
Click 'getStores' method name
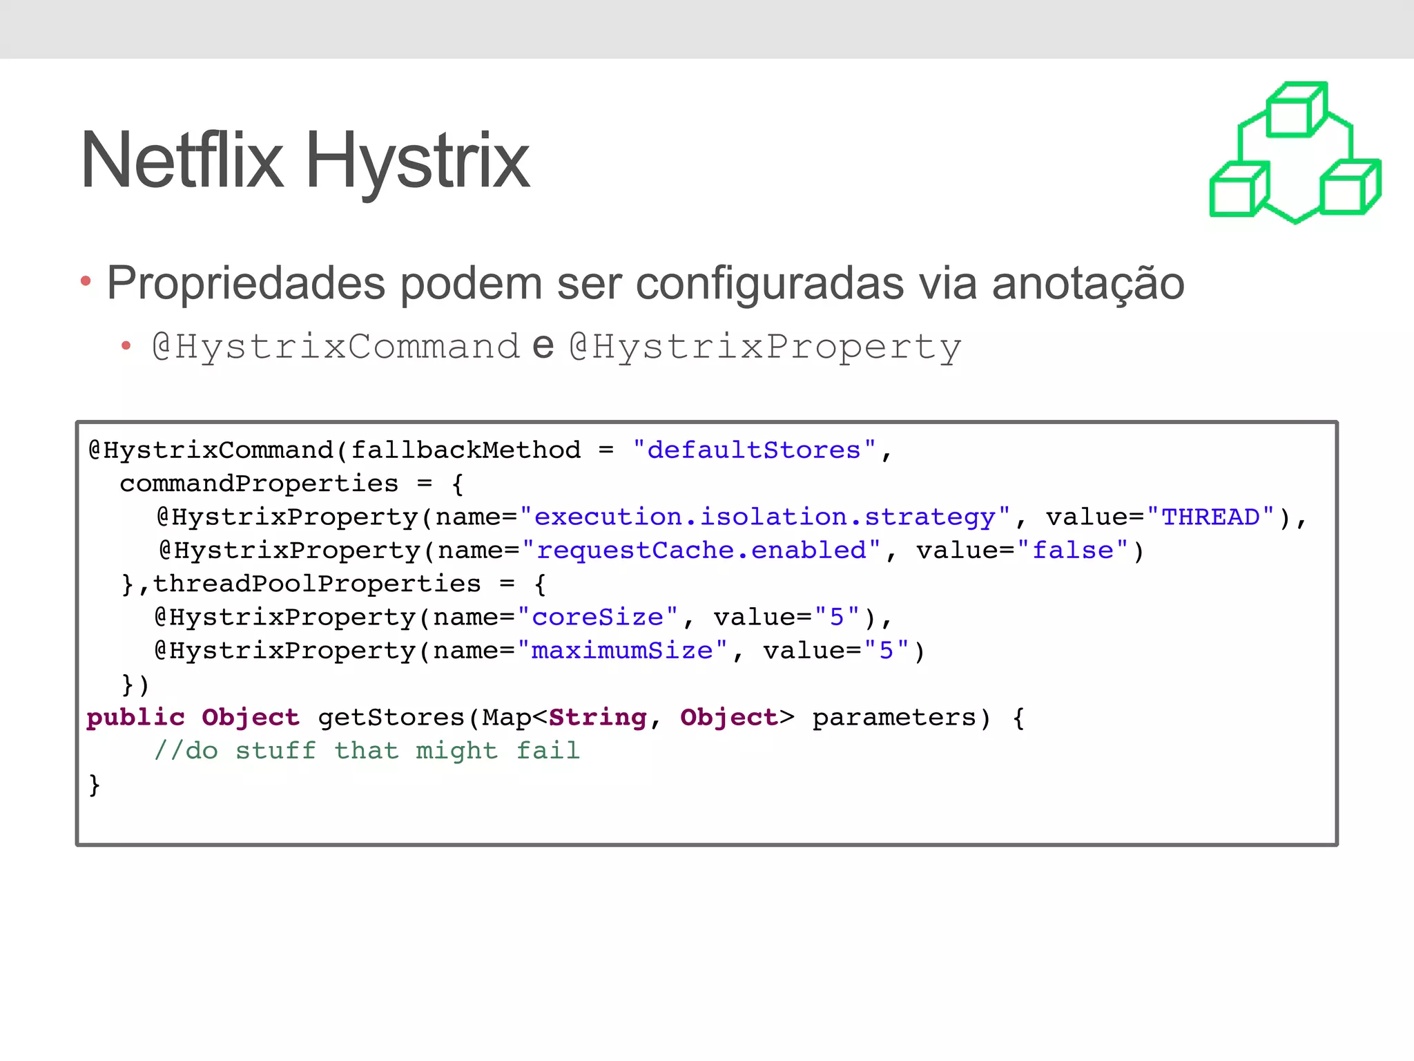pos(391,718)
